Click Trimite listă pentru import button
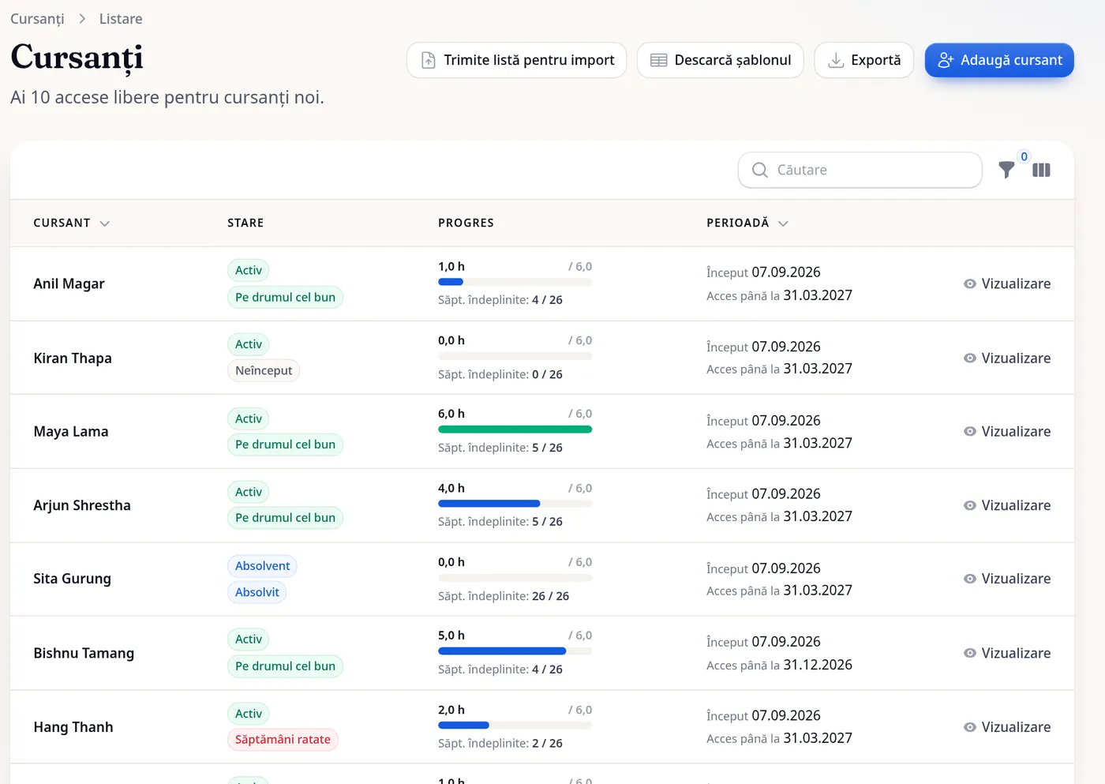 point(517,60)
